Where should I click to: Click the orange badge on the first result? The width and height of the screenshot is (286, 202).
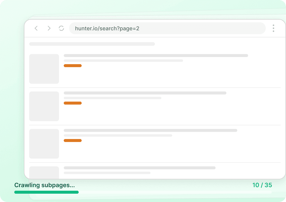[x=73, y=65]
